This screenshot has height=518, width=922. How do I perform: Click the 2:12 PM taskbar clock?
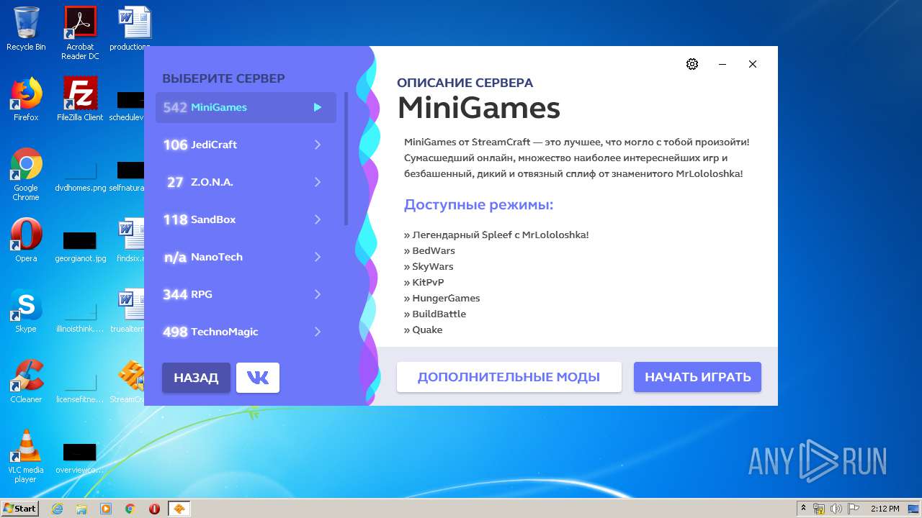pos(885,509)
